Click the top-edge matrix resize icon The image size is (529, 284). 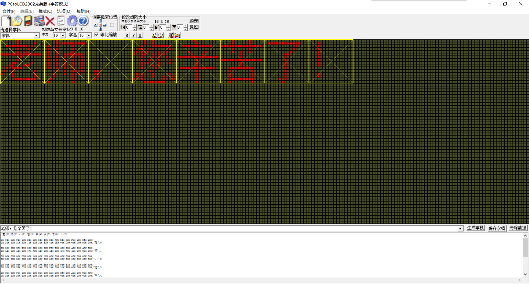pyautogui.click(x=140, y=27)
